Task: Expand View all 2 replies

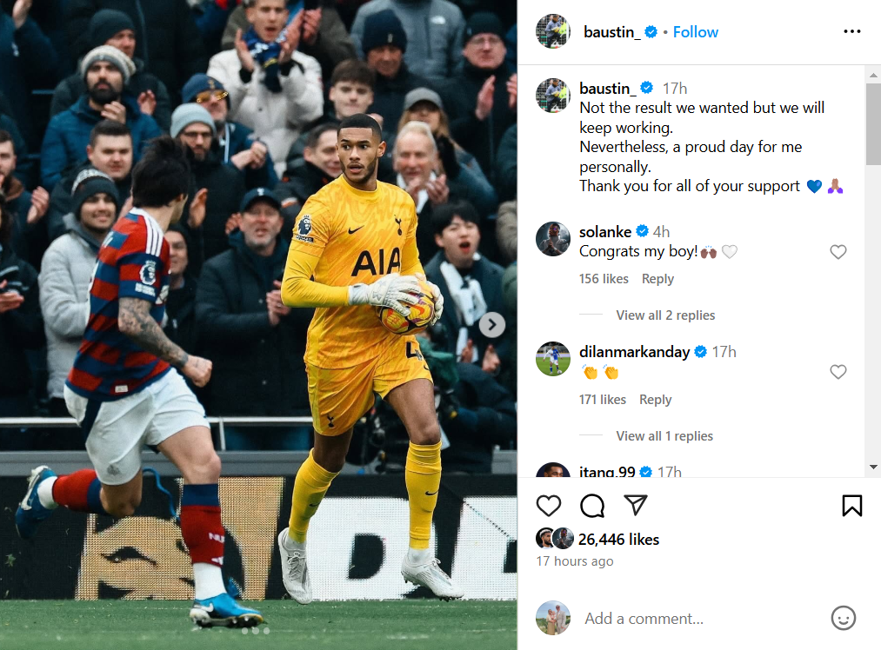Action: click(x=665, y=315)
